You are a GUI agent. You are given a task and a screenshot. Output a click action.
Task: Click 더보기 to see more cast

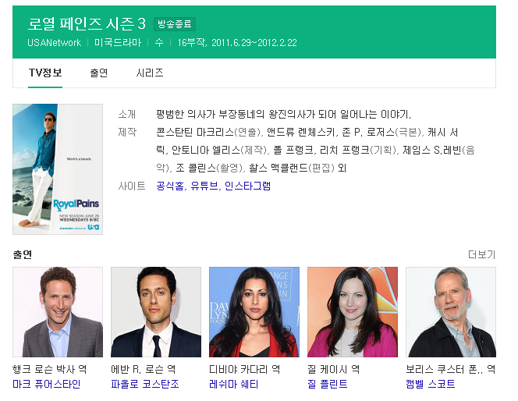coord(481,254)
